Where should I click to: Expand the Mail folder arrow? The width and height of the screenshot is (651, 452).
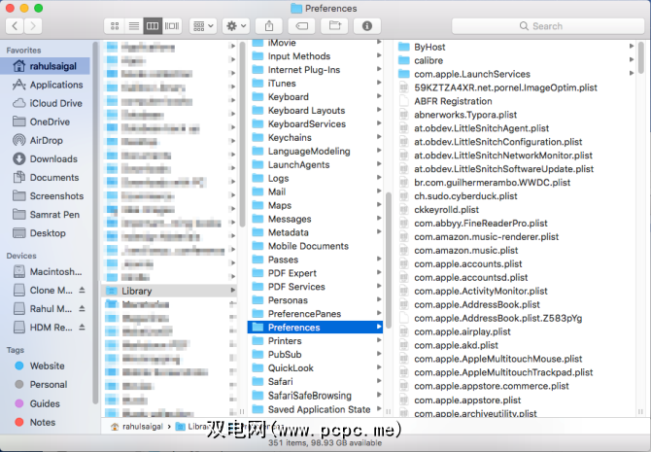point(379,191)
